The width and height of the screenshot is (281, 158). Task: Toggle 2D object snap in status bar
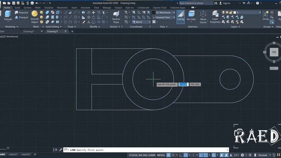tap(206, 155)
